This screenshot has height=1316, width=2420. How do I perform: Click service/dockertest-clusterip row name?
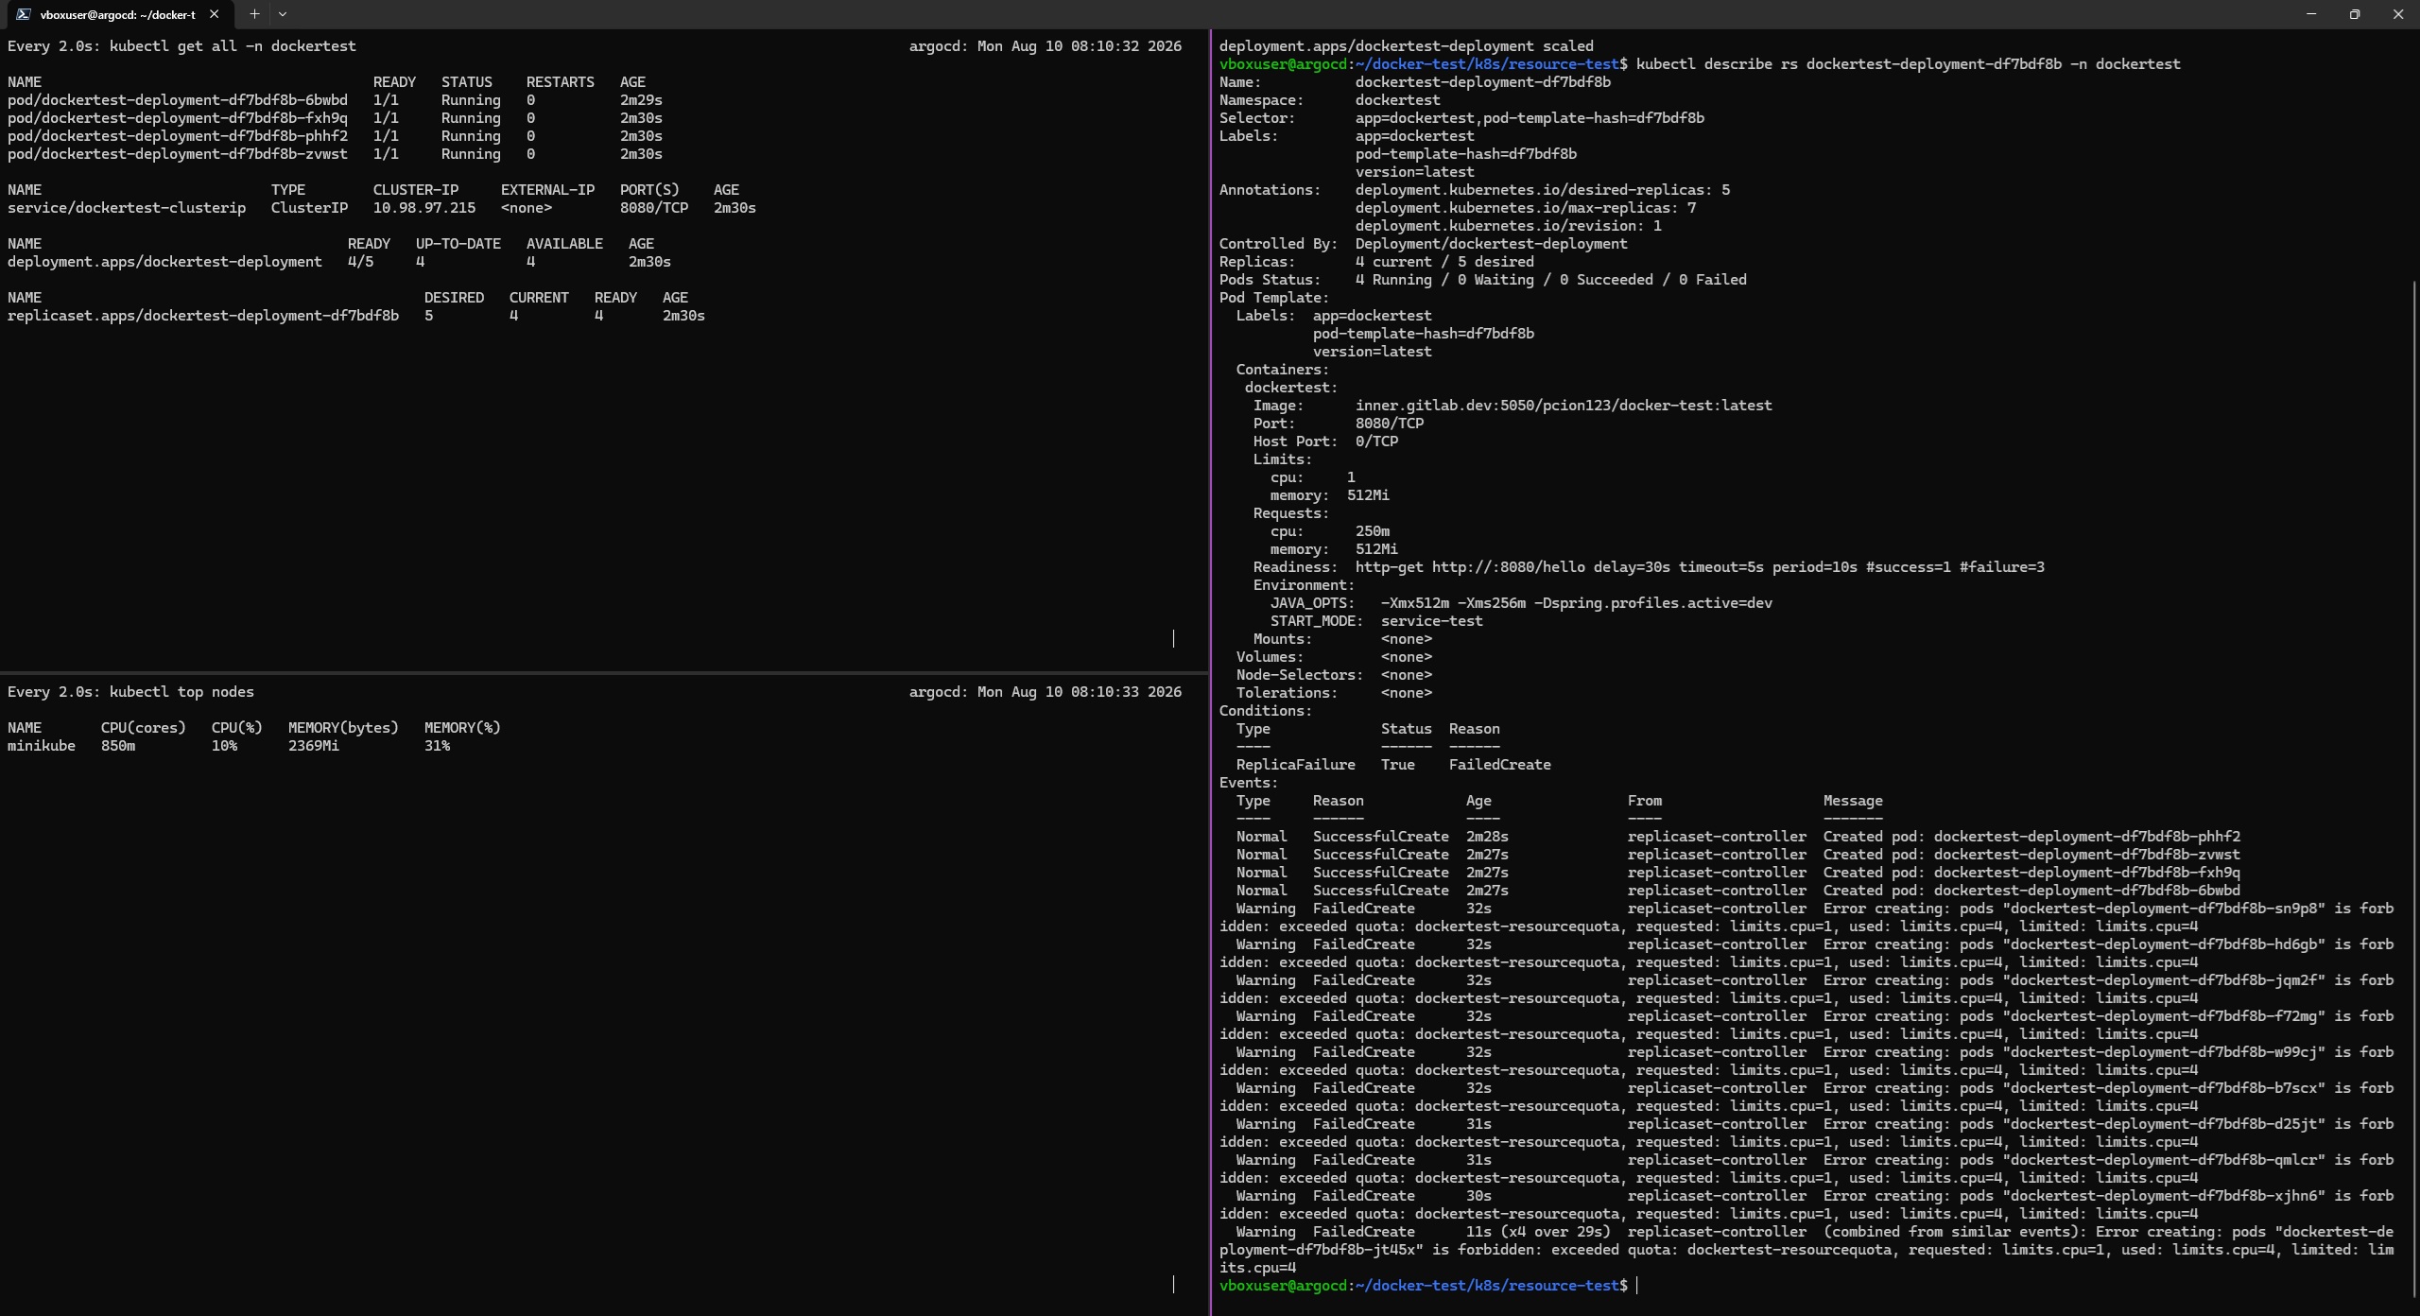coord(127,208)
